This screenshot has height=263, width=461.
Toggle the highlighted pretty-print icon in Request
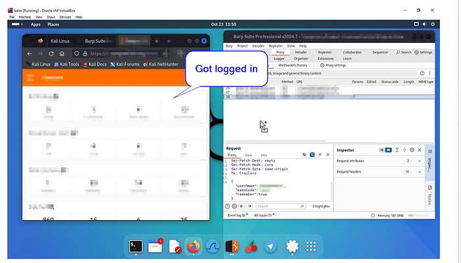[312, 155]
